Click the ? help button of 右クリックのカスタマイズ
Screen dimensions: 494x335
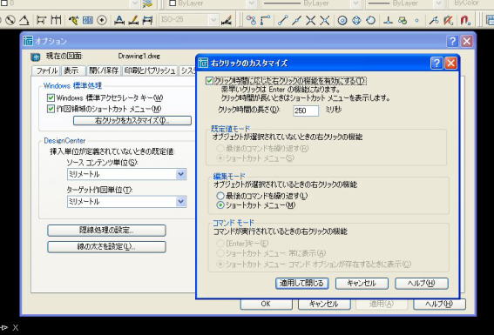436,63
